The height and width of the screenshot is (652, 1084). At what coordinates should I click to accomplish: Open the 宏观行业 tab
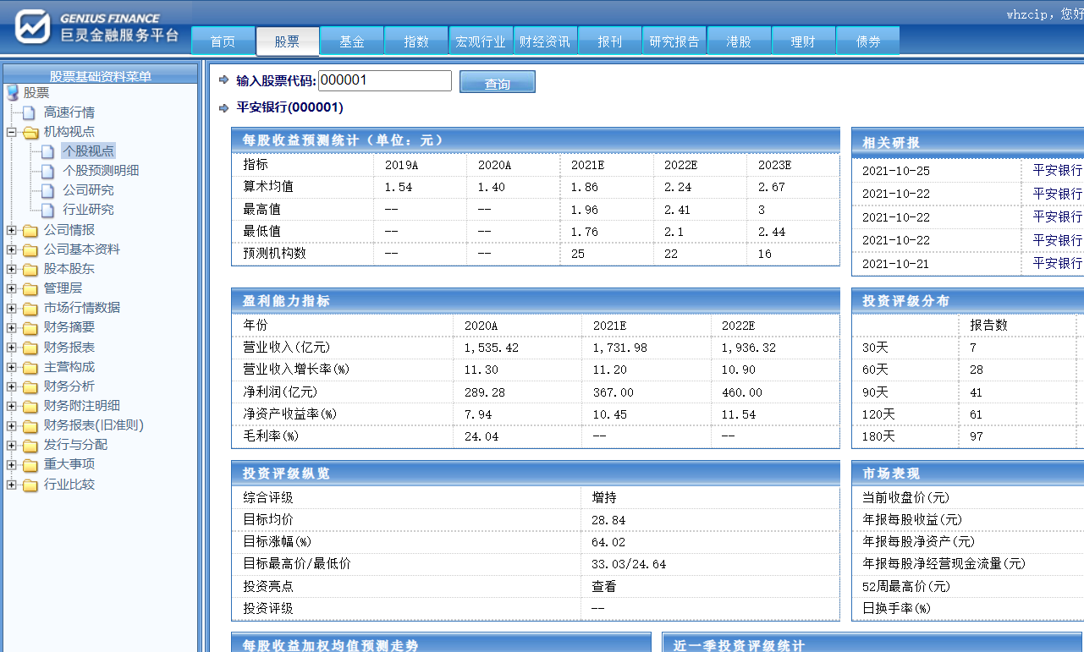(x=481, y=41)
